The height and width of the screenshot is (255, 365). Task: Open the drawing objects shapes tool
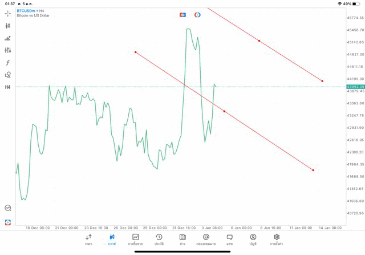8,75
